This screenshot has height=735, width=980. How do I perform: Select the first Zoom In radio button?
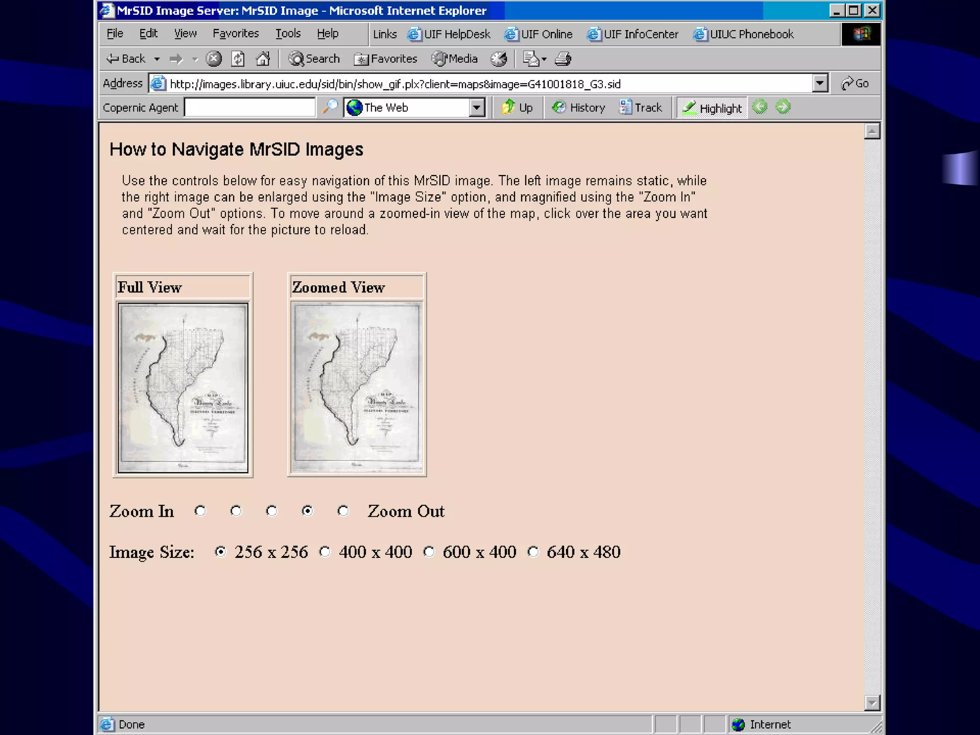pyautogui.click(x=200, y=511)
